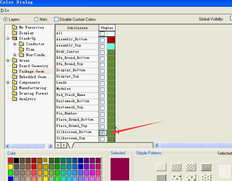232x181 pixels.
Task: Collapse the Stack-Up tree node
Action: pyautogui.click(x=8, y=38)
